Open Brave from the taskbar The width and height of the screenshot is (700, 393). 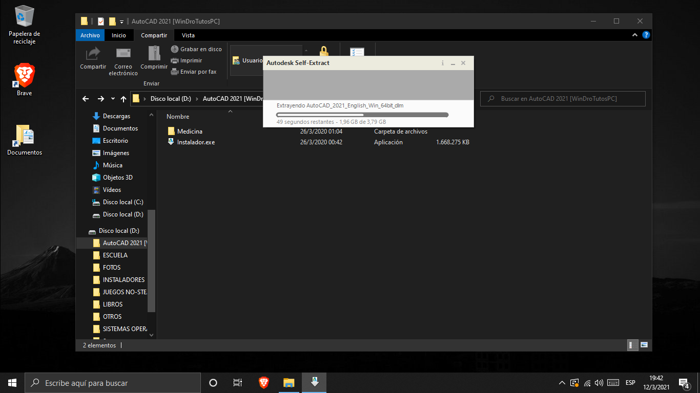point(264,383)
